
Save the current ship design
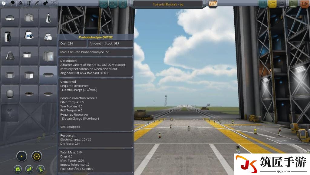[x=282, y=4]
